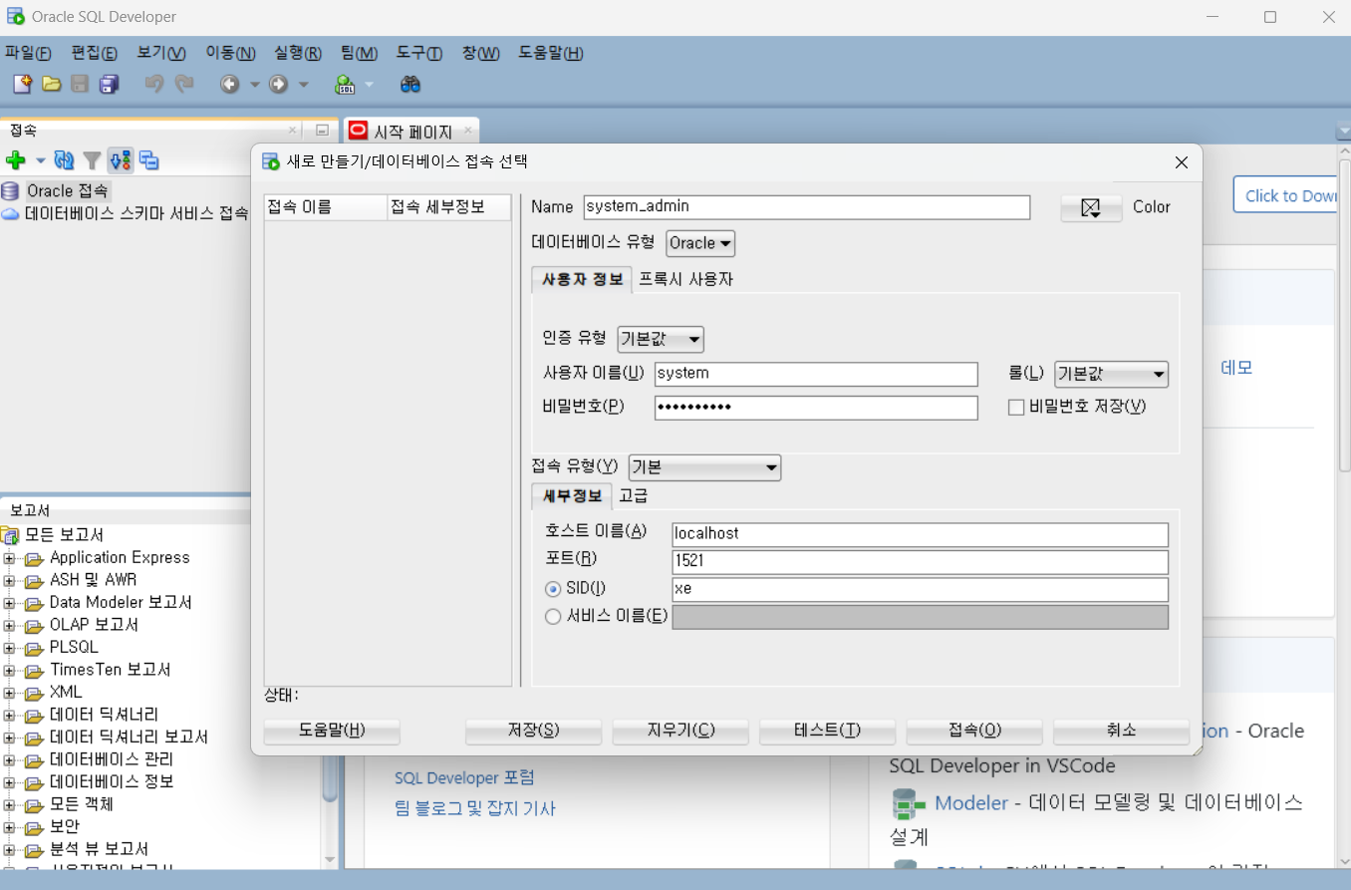
Task: Open the 도구 menu
Action: pos(418,53)
